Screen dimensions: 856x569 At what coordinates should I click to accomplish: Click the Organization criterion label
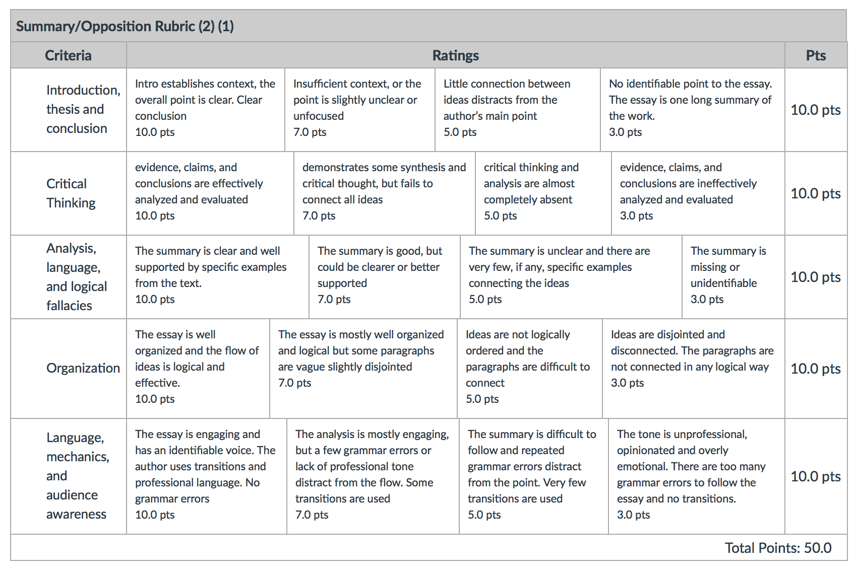tap(83, 368)
